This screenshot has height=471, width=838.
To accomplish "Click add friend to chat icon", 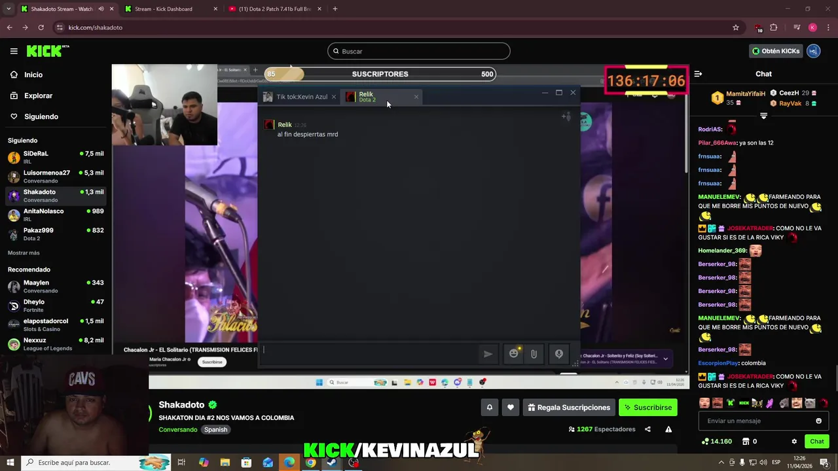I will tap(566, 116).
